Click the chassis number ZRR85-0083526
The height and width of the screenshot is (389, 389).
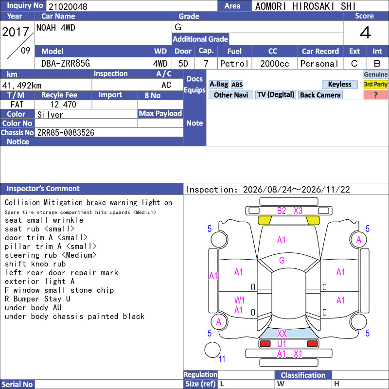point(66,132)
